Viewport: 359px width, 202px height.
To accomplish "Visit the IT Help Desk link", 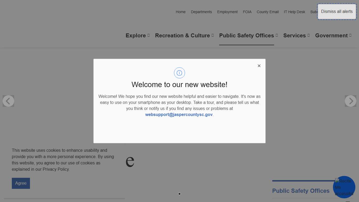I will coord(294,12).
